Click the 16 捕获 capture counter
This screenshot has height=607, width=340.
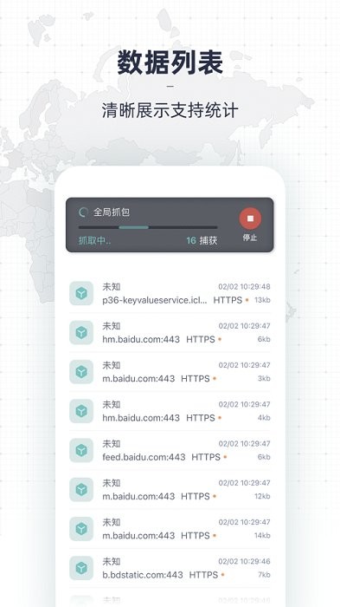(202, 240)
